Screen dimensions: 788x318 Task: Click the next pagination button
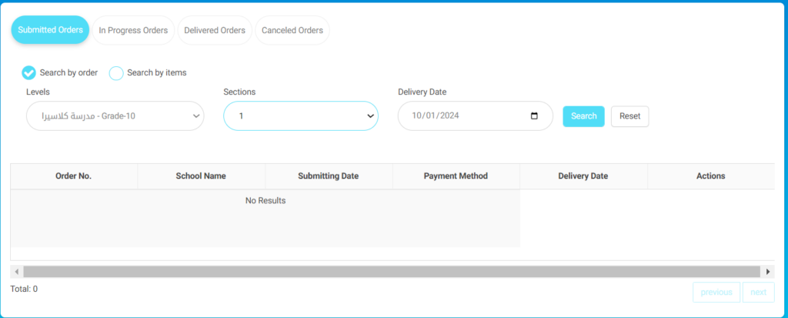pyautogui.click(x=758, y=293)
